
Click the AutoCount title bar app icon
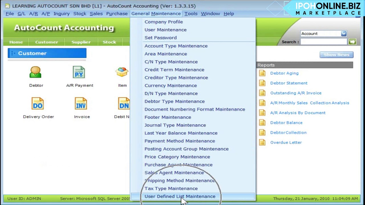(x=7, y=6)
